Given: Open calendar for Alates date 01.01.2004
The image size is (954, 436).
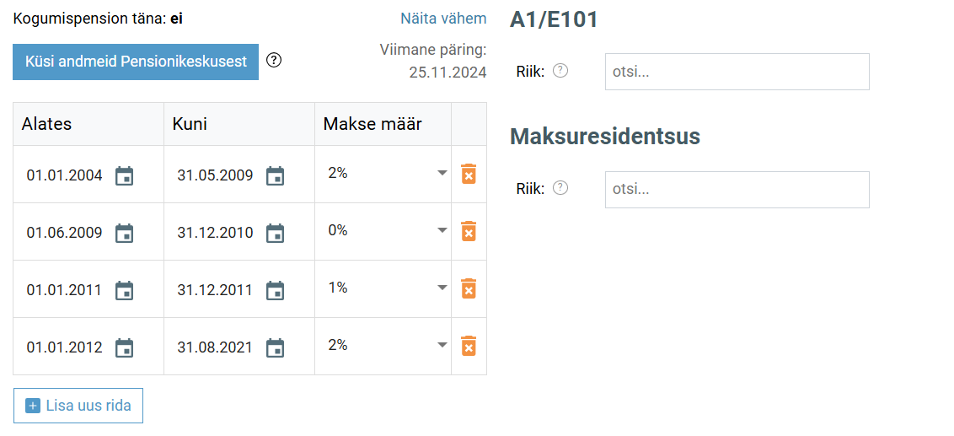Looking at the screenshot, I should point(125,175).
